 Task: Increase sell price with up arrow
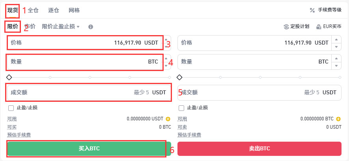(x=336, y=39)
